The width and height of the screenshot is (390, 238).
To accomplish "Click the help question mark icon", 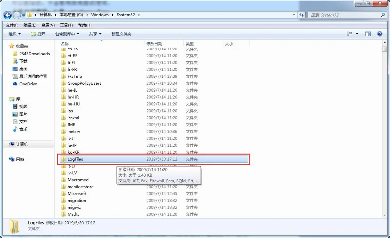I will pyautogui.click(x=380, y=34).
